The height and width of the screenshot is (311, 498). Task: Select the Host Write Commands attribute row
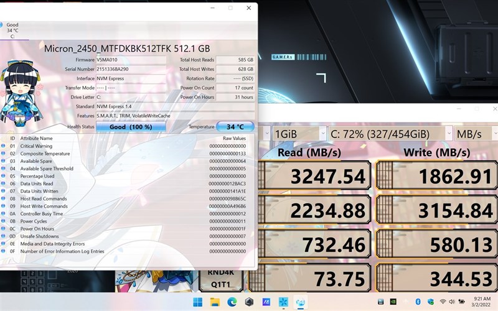[127, 207]
